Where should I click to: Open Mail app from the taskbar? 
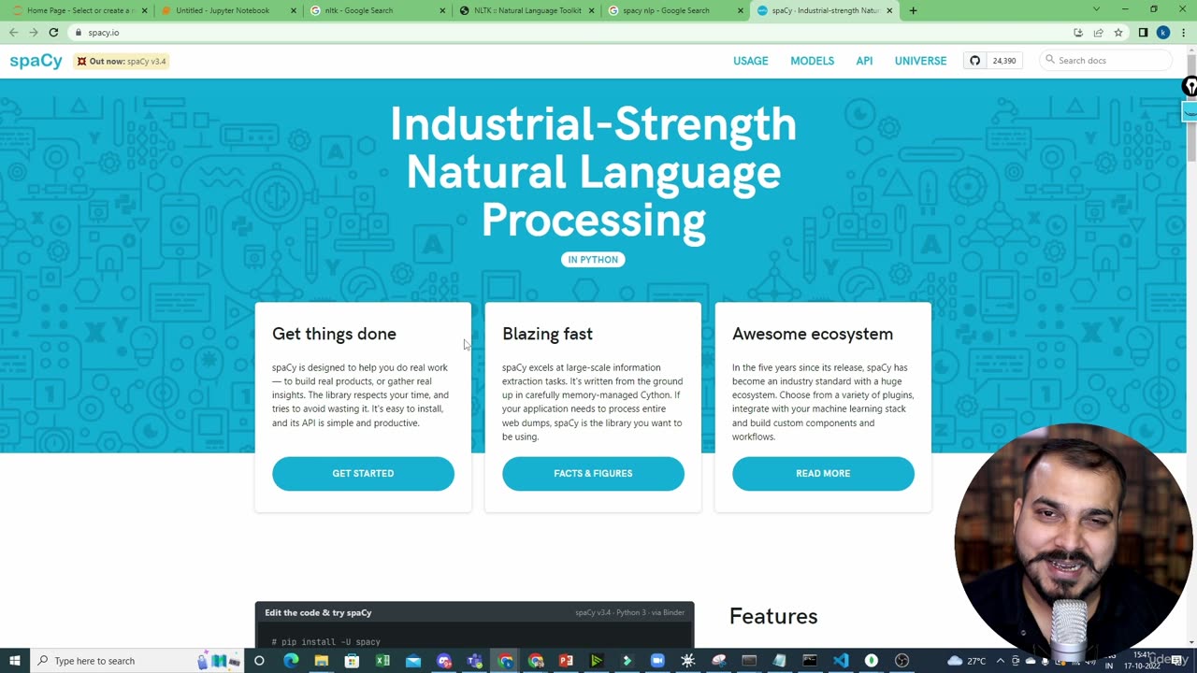coord(413,661)
